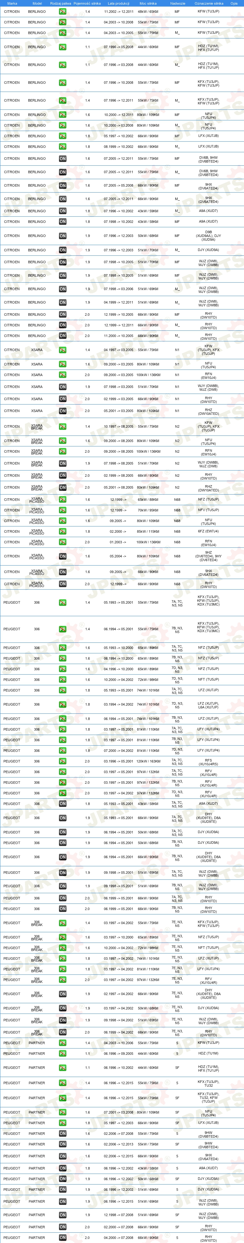244x1243 pixels.
Task: Select the '120kW / 163KM' power cell
Action: (x=148, y=761)
